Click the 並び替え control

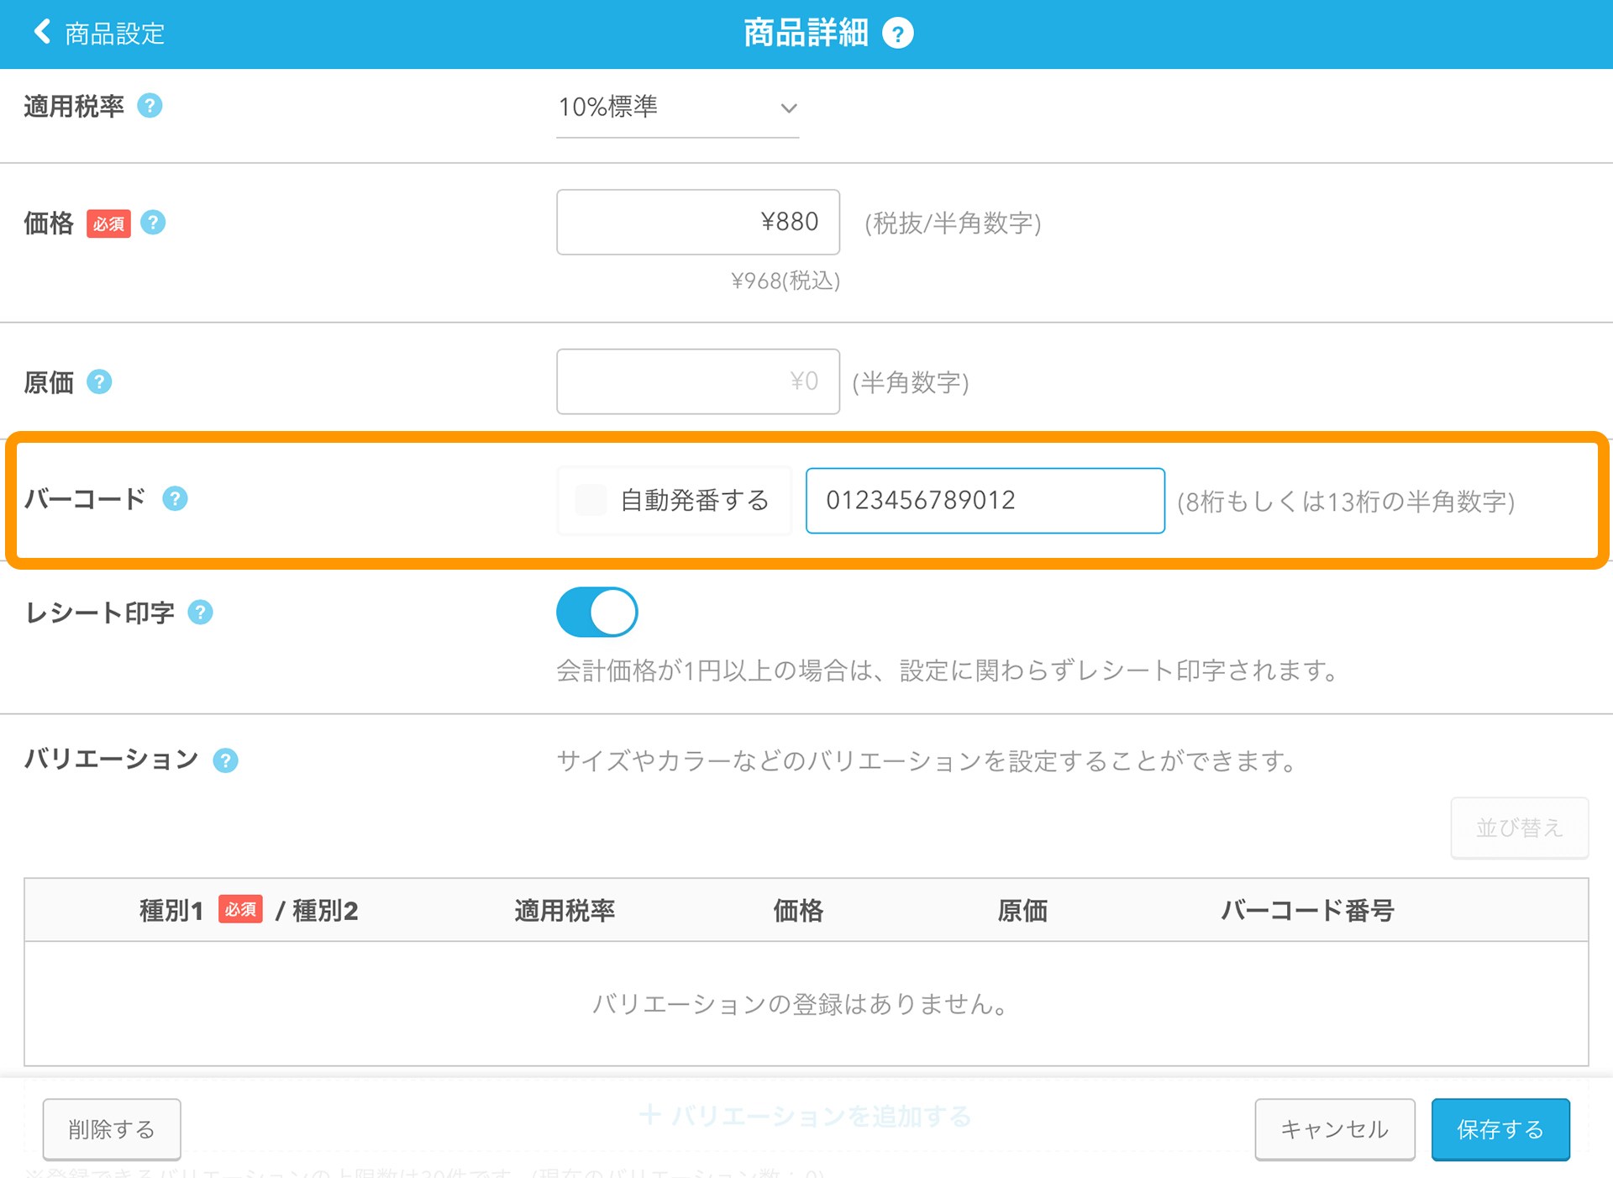coord(1519,828)
